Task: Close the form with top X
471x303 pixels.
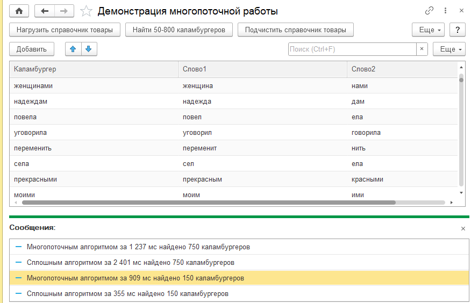Action: pyautogui.click(x=462, y=11)
